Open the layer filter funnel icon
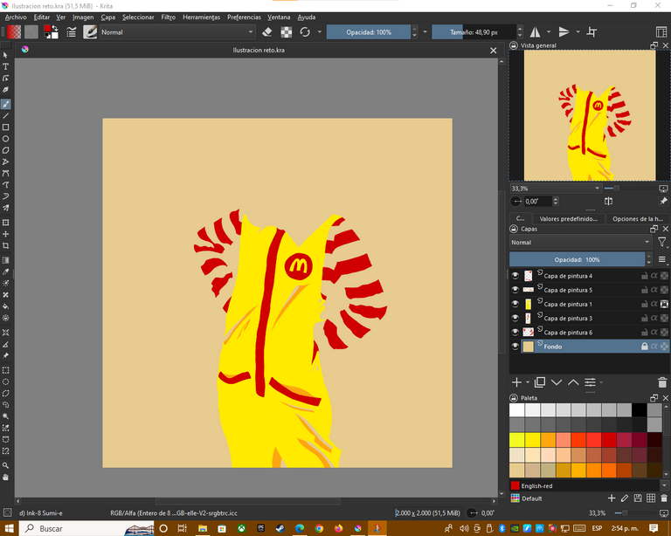 coord(661,243)
